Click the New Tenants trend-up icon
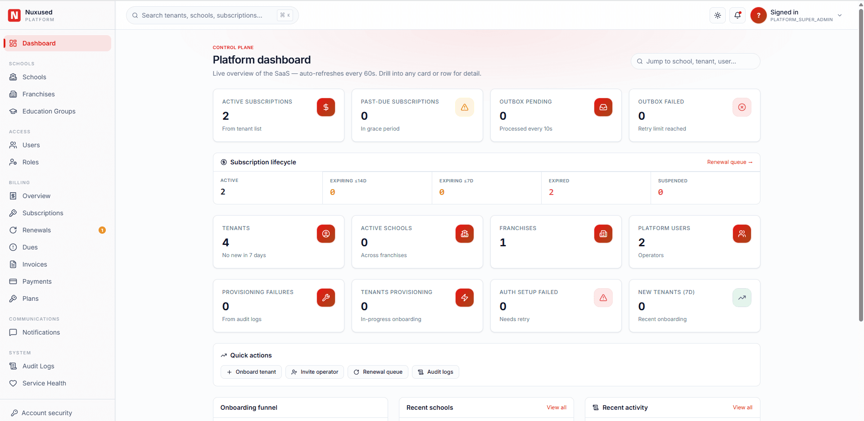This screenshot has width=864, height=421. click(x=742, y=298)
